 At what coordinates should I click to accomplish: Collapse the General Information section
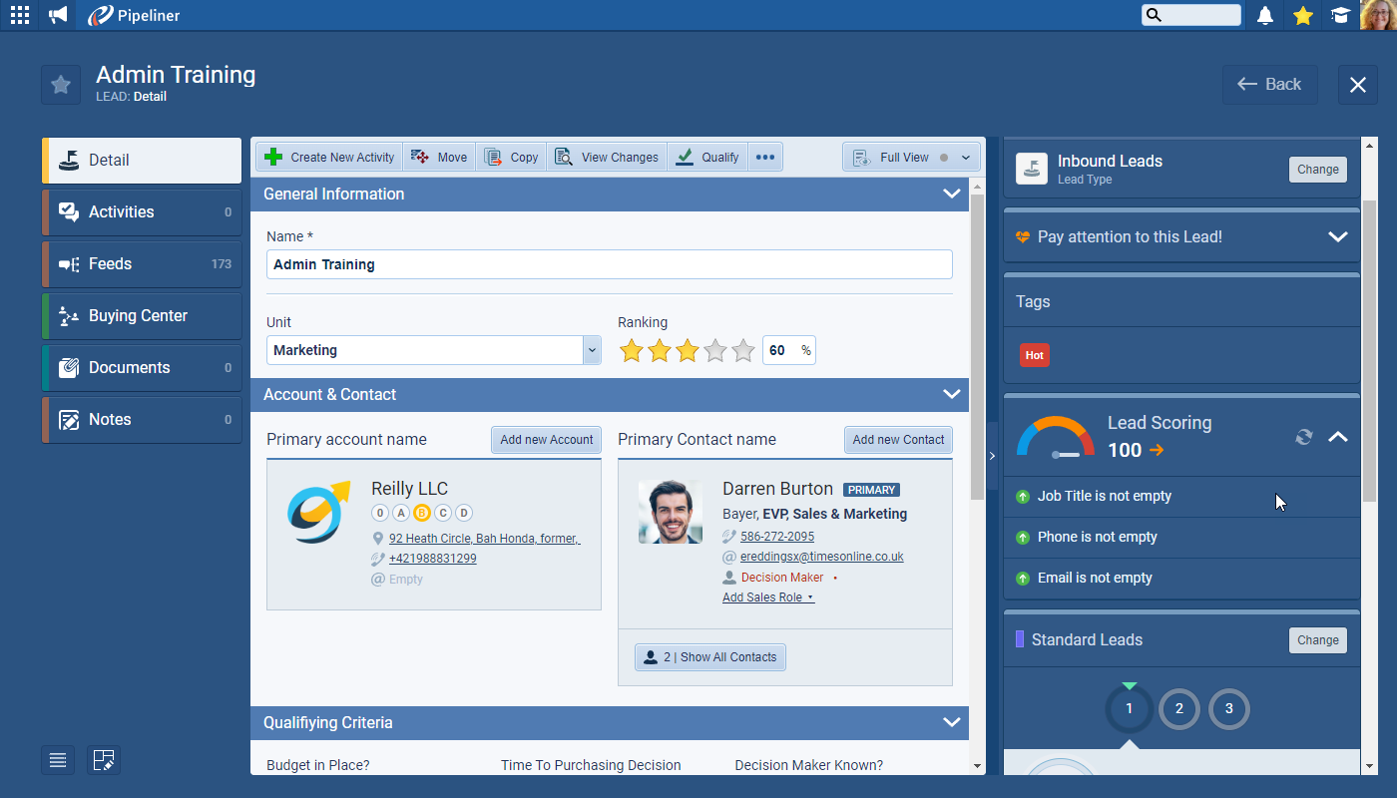[x=951, y=195]
